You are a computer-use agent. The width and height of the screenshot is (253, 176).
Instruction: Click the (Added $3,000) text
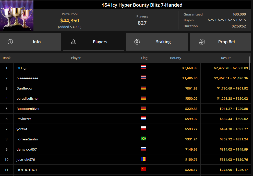click(x=70, y=27)
